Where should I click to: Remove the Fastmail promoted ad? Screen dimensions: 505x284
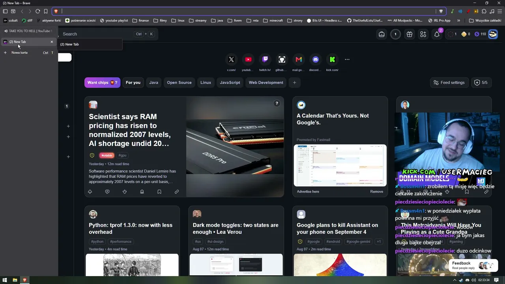click(x=376, y=192)
